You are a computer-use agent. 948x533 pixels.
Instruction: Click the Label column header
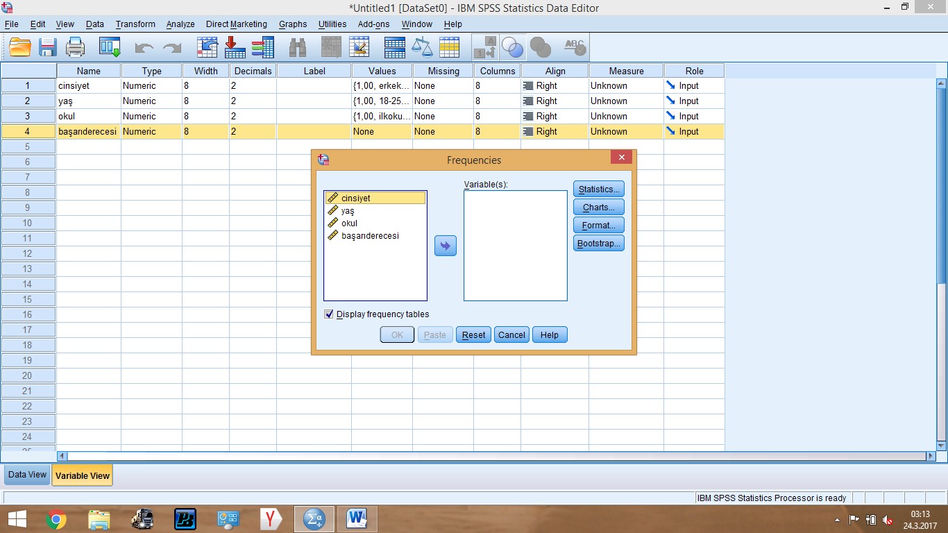pos(314,71)
